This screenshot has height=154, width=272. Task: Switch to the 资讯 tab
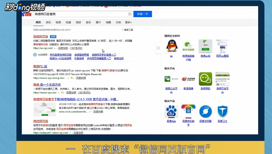(48, 22)
